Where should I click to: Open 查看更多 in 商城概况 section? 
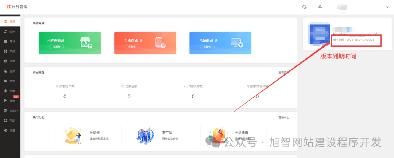284,73
